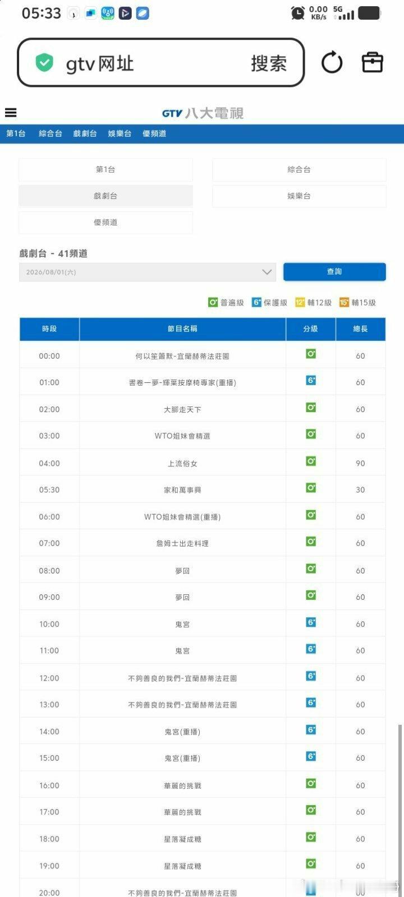
Task: Tap the browser reload icon
Action: 332,62
